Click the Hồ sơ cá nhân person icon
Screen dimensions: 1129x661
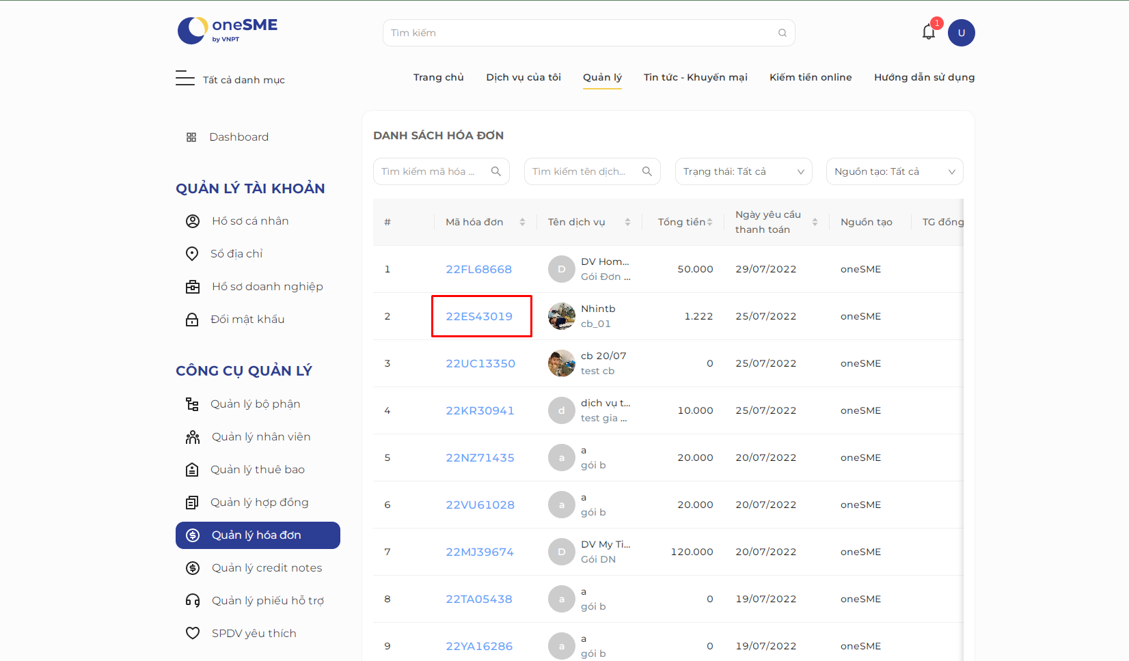point(193,221)
